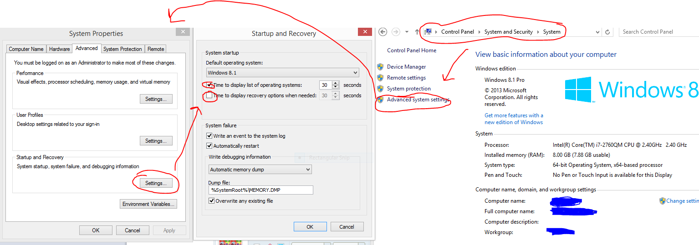
Task: Open recent locations dropdown next to forward arrow
Action: [407, 32]
